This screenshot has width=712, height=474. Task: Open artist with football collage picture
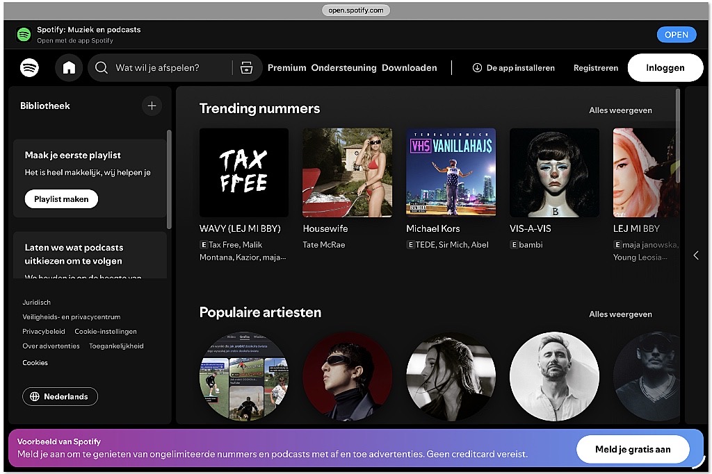pos(244,377)
